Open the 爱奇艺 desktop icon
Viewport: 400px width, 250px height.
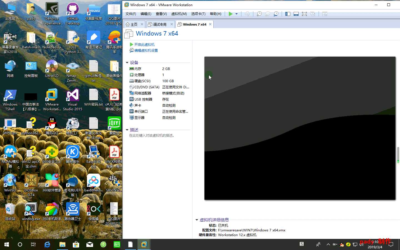tap(114, 126)
